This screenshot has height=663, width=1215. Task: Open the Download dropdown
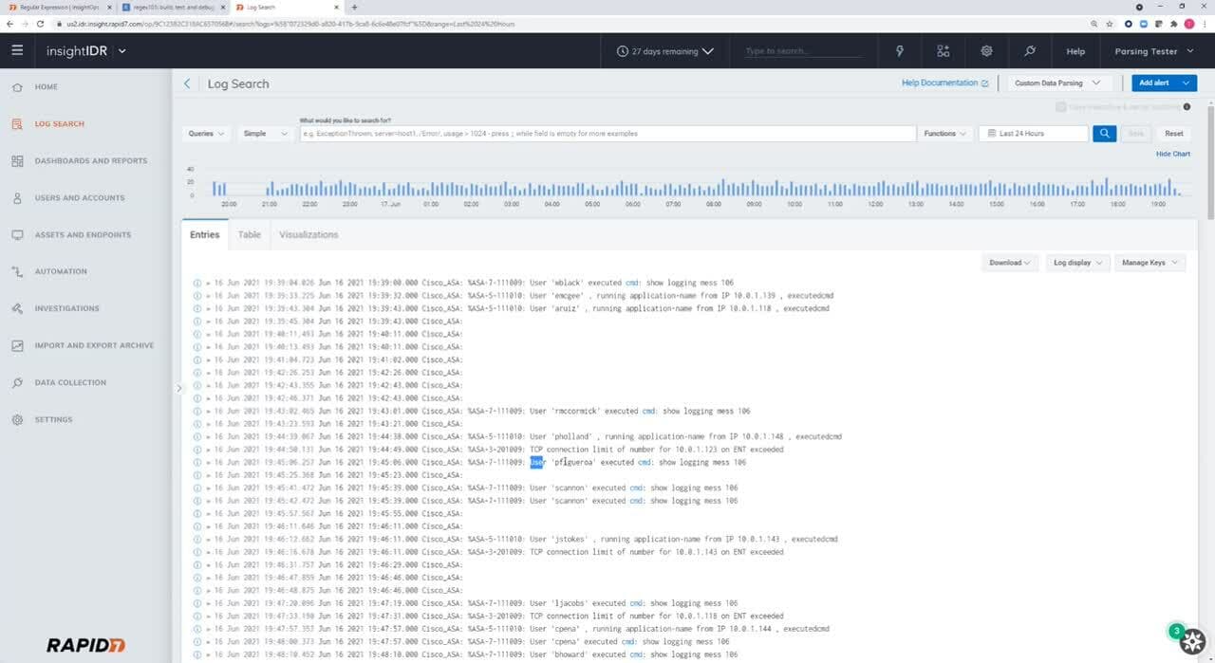(x=1010, y=263)
